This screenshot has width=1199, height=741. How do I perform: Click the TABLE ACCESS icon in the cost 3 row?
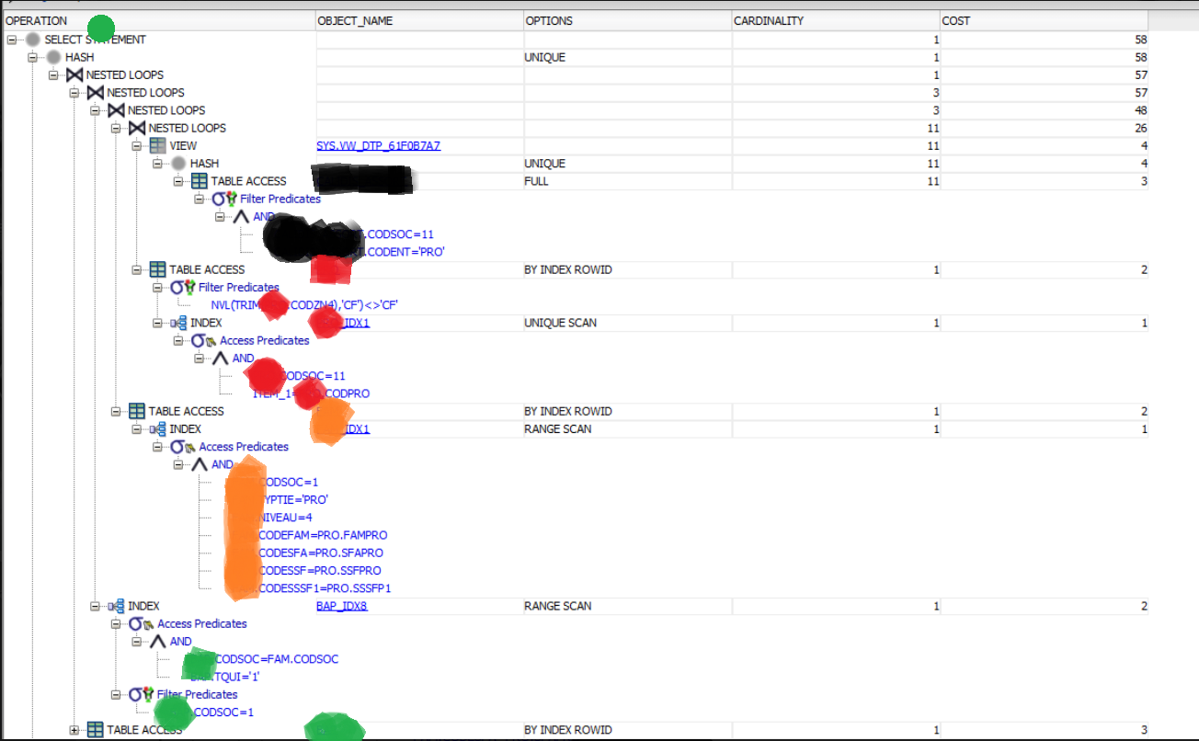[96, 730]
